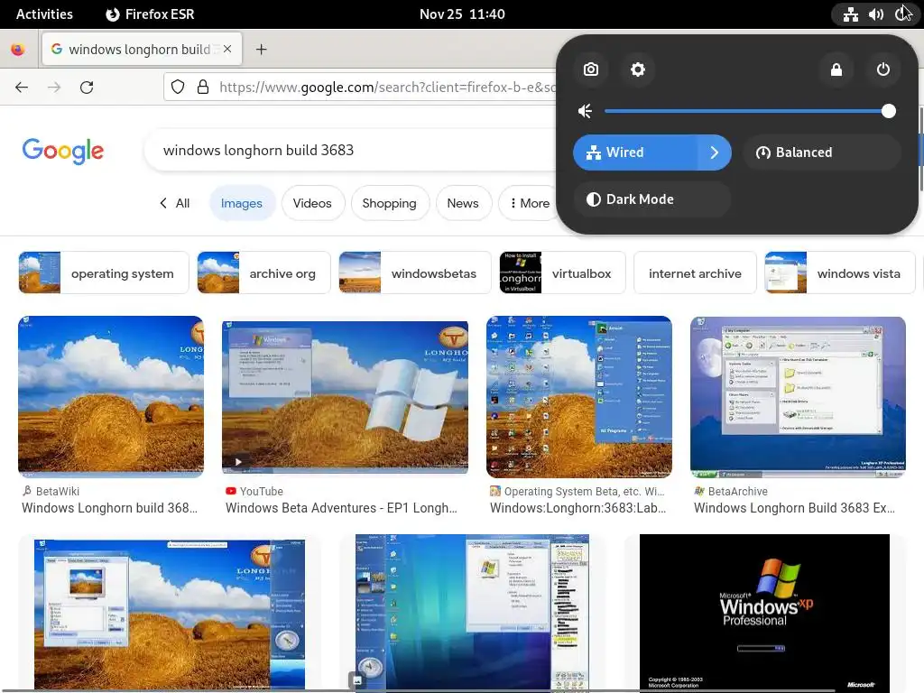The width and height of the screenshot is (924, 693).
Task: Open Firefox ESR app menu in top bar
Action: [x=150, y=14]
